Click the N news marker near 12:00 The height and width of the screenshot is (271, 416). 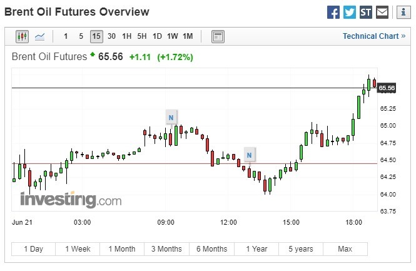click(249, 155)
